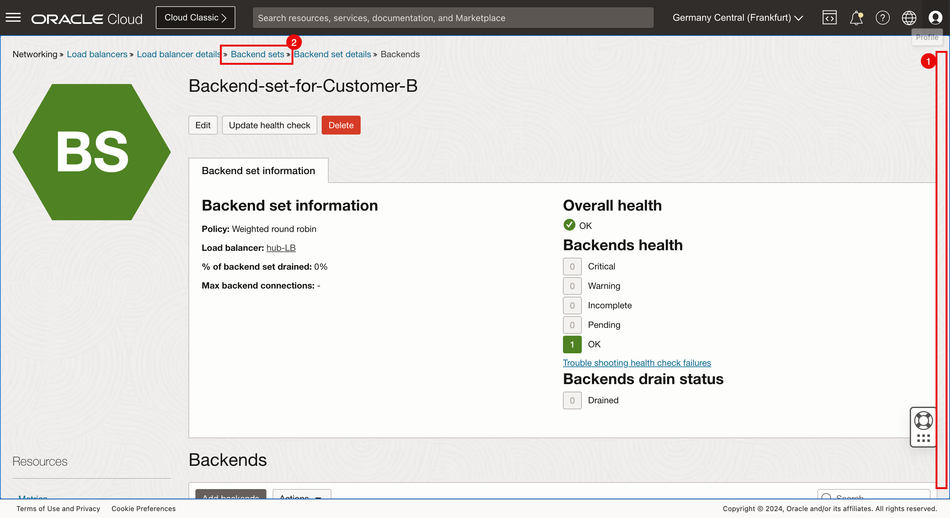Open the Cloud Shell developer tools icon
Viewport: 950px width, 518px height.
tap(829, 17)
